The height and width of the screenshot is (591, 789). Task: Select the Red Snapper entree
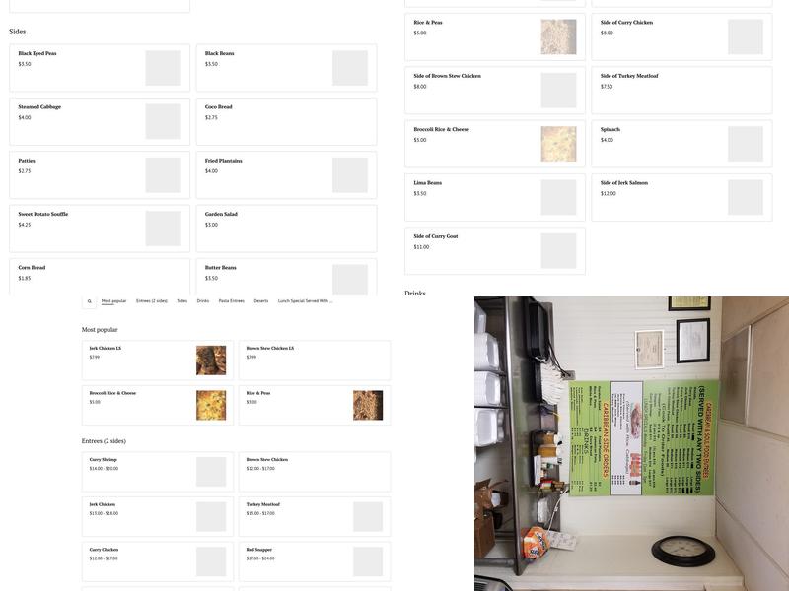315,561
